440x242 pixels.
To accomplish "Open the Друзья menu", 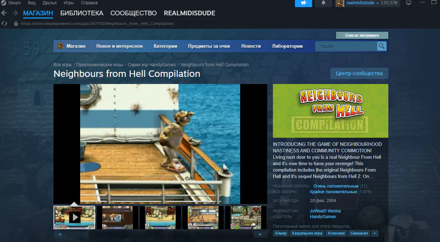I will point(49,3).
